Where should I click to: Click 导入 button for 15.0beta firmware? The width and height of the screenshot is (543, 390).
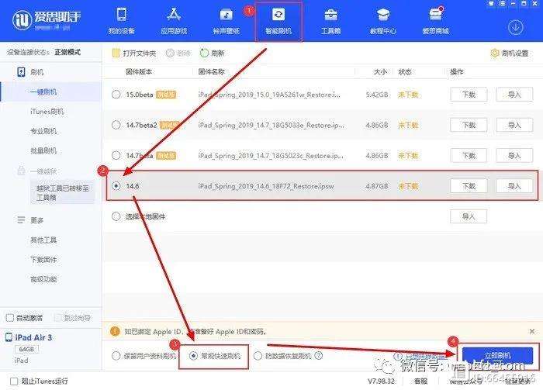click(x=514, y=95)
